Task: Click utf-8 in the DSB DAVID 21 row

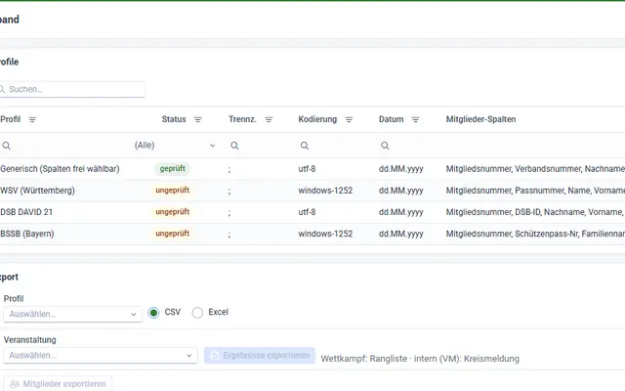Action: tap(307, 212)
